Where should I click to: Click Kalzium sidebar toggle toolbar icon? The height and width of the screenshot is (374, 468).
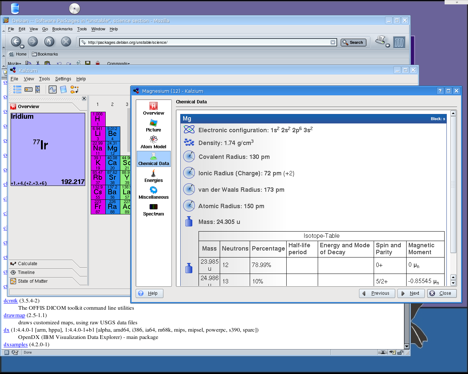coord(38,89)
